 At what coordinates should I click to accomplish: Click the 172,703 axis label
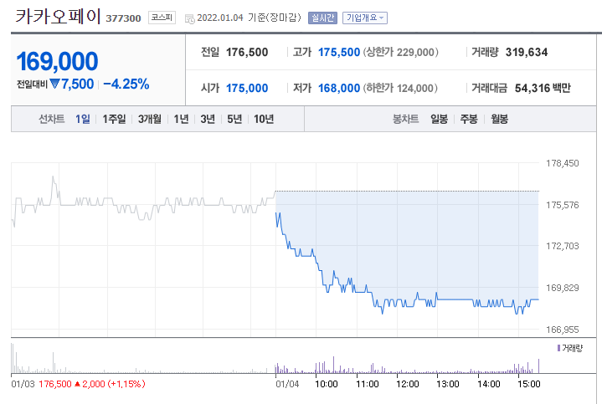[x=563, y=246]
